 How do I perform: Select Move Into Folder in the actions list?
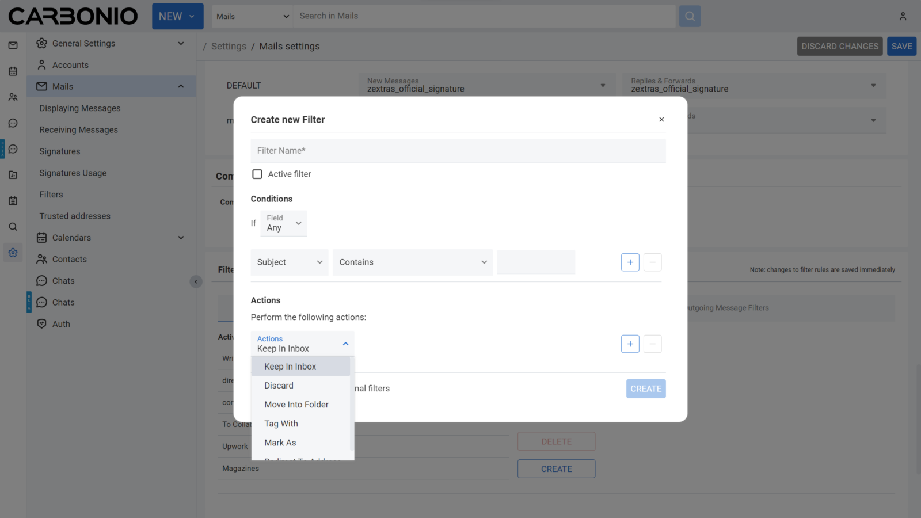click(296, 404)
